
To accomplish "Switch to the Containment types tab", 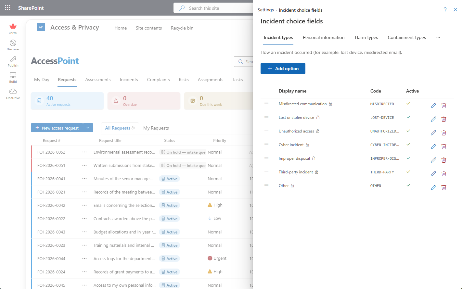I will tap(407, 37).
